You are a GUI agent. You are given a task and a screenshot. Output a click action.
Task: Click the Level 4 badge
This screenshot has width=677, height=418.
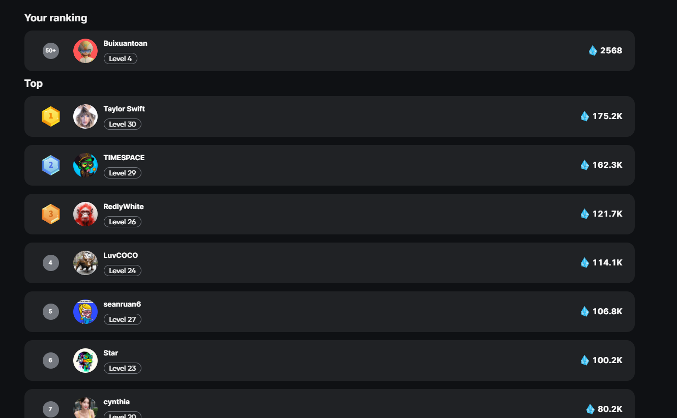click(121, 58)
